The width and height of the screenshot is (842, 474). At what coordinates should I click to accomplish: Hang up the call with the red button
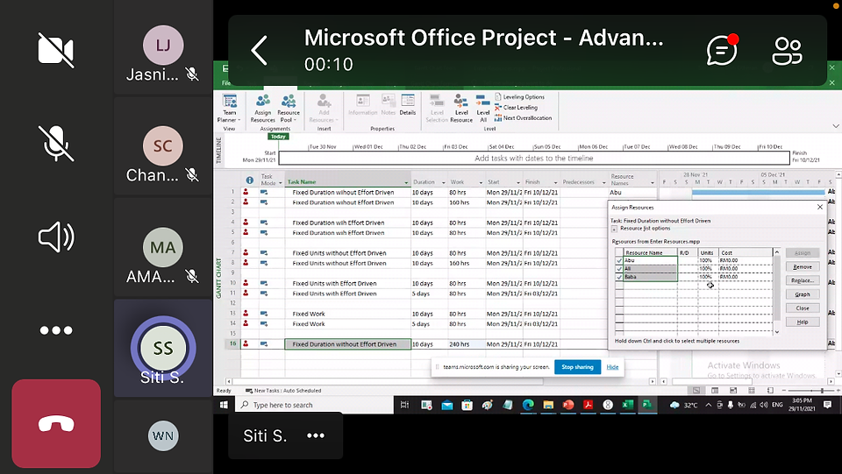[x=56, y=423]
